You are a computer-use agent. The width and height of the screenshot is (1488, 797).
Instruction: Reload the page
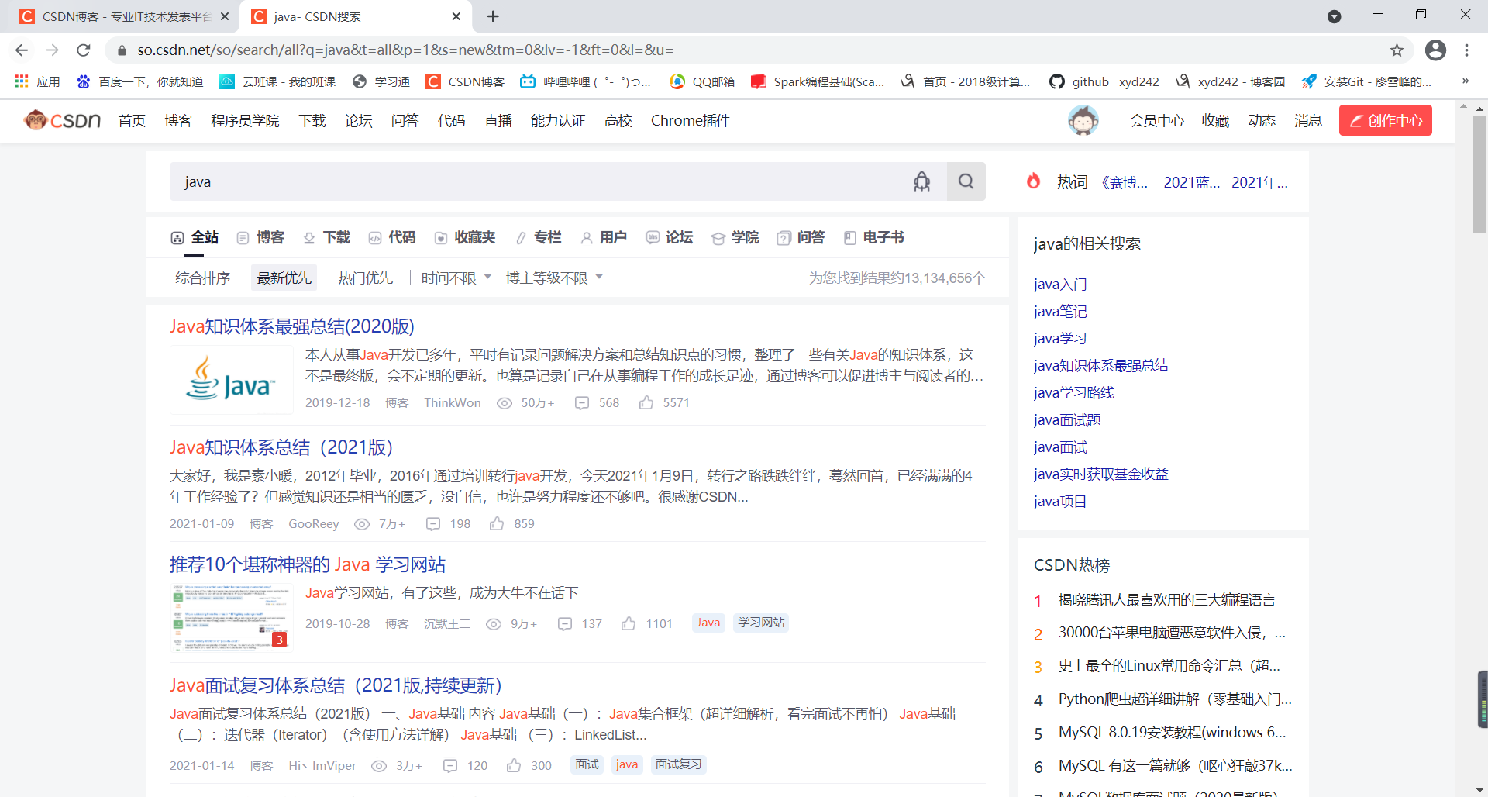[x=84, y=50]
